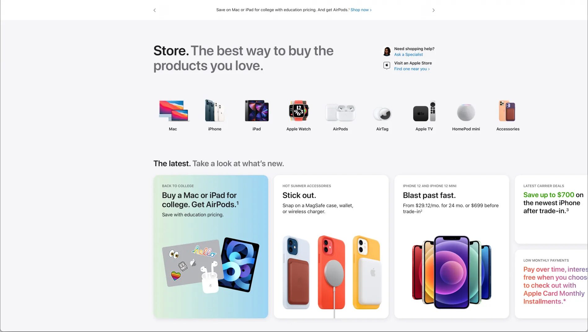Open the 'Stick out.' MagSafe accessories card
The width and height of the screenshot is (588, 332).
pyautogui.click(x=331, y=247)
